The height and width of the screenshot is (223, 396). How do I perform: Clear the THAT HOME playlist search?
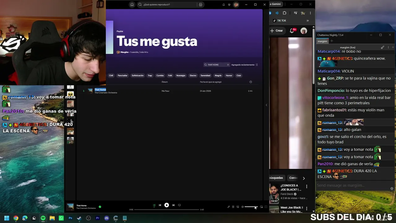[x=228, y=65]
